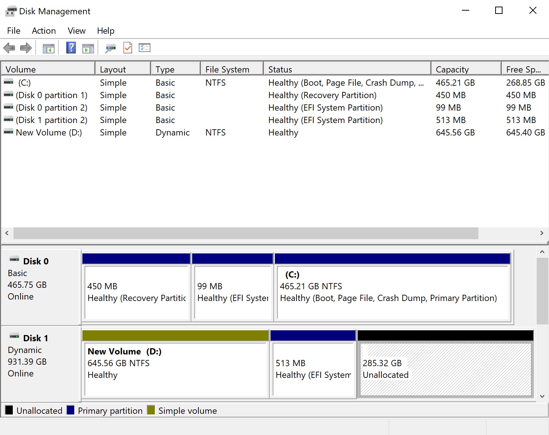Toggle the Show/Hide Action Pane toolbar icon
This screenshot has height=435, width=549.
(88, 48)
